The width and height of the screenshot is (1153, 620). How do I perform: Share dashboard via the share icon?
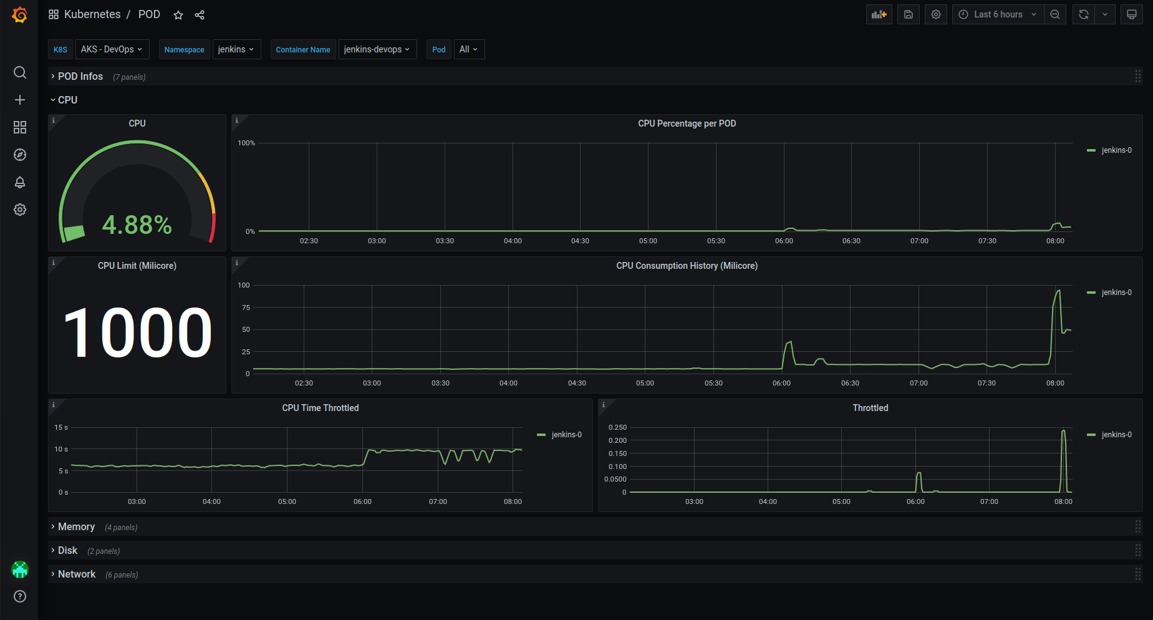200,15
